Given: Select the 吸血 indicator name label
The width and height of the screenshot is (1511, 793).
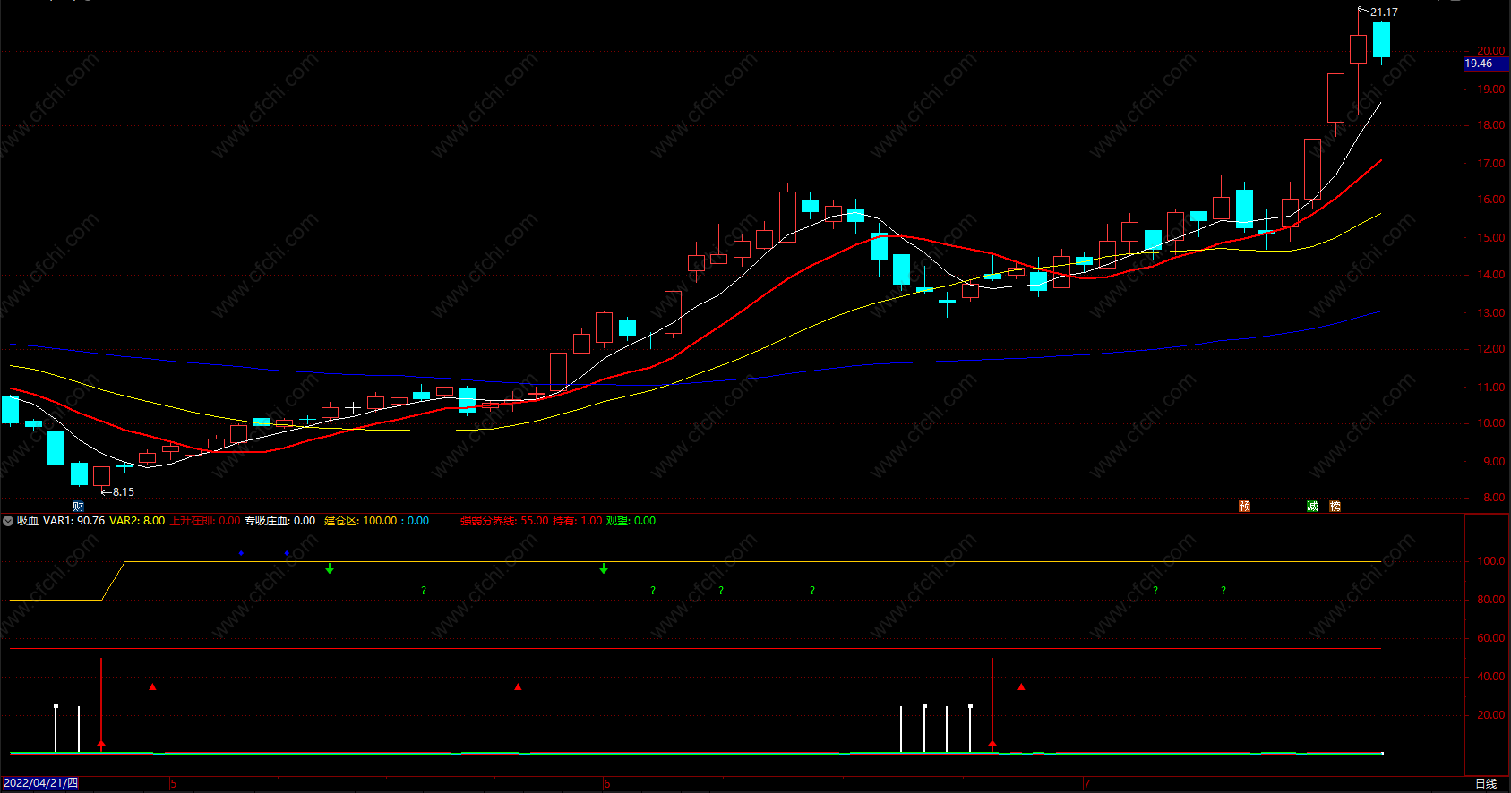Looking at the screenshot, I should [28, 521].
